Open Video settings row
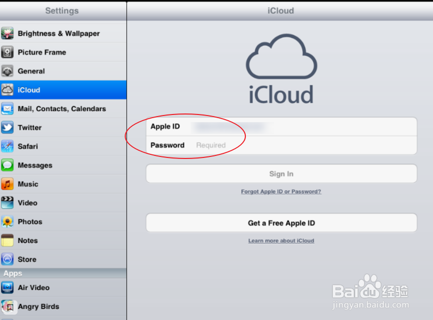This screenshot has width=433, height=320. tap(63, 202)
